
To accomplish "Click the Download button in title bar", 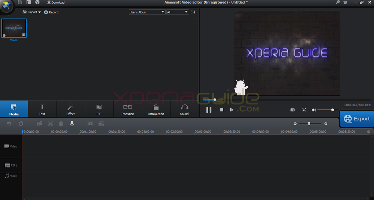I will (56, 2).
